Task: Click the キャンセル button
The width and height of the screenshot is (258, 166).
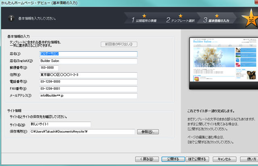Action: (x=225, y=159)
